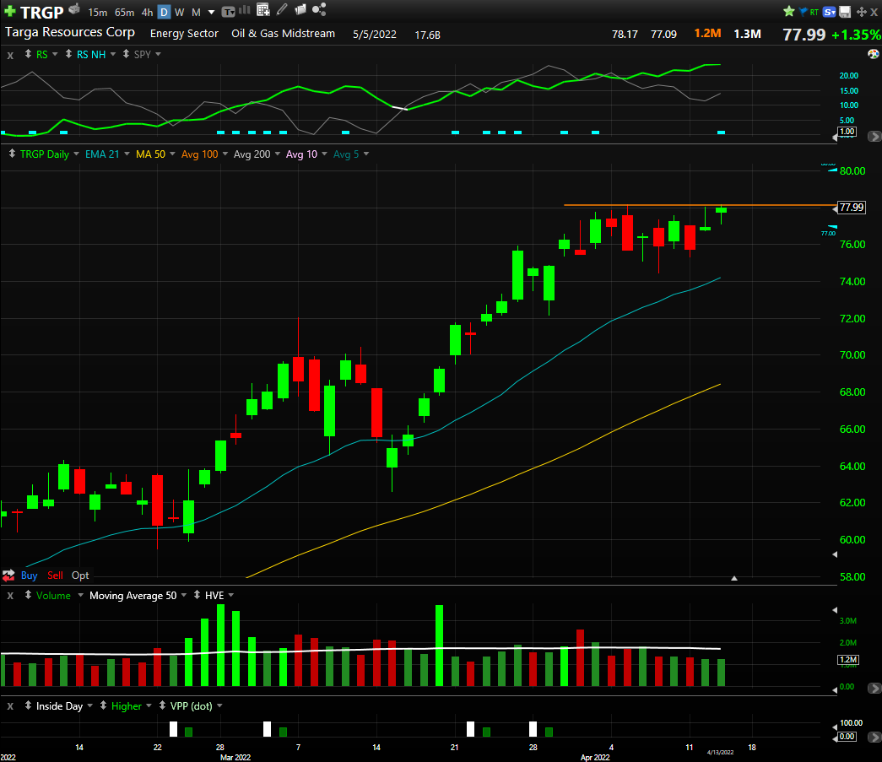Image resolution: width=882 pixels, height=762 pixels.
Task: Open the RS NH dropdown arrow
Action: coord(113,55)
